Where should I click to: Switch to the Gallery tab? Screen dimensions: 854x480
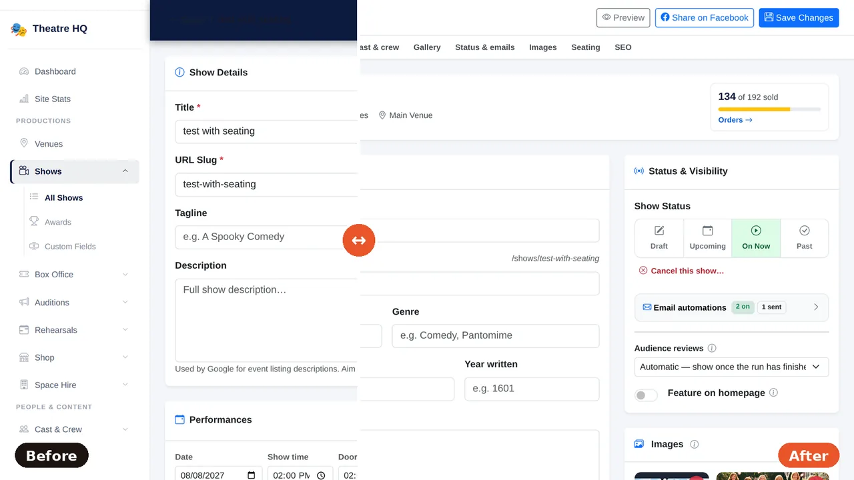tap(427, 47)
